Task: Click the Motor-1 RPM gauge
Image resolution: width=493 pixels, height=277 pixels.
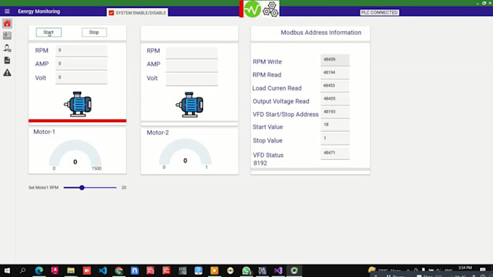Action: 75,154
